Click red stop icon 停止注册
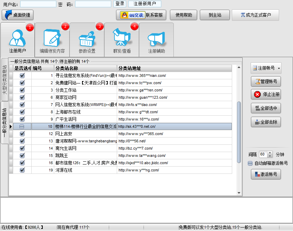293x231 pixels. [x=257, y=94]
